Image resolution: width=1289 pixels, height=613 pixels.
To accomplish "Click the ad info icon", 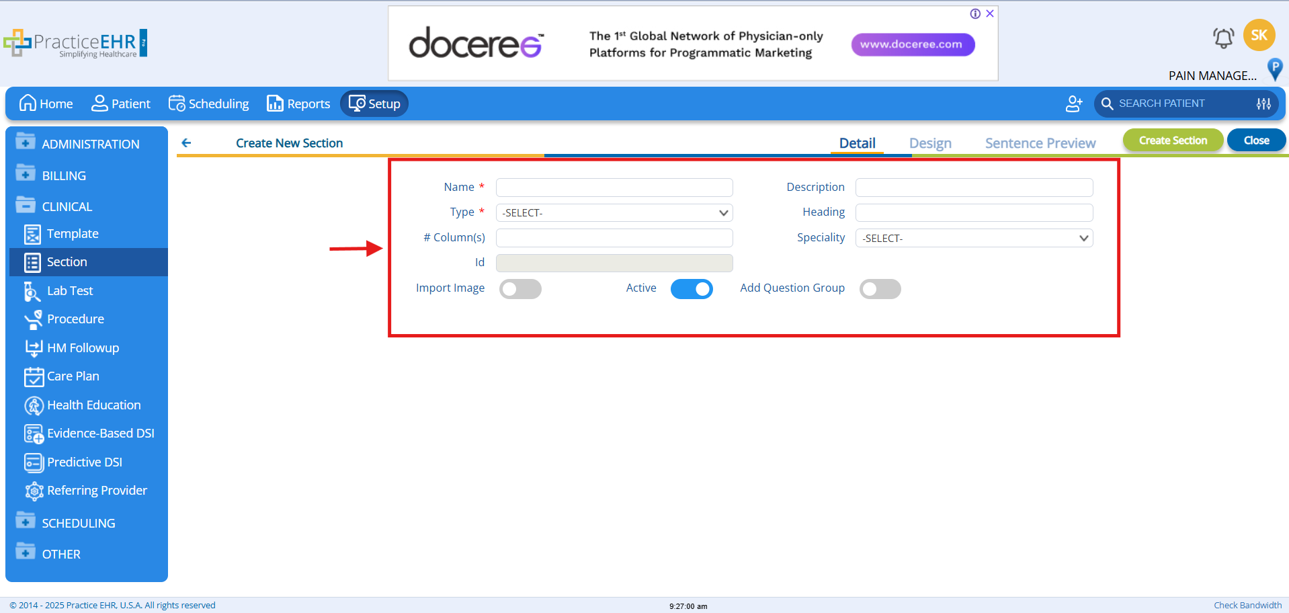I will [975, 13].
